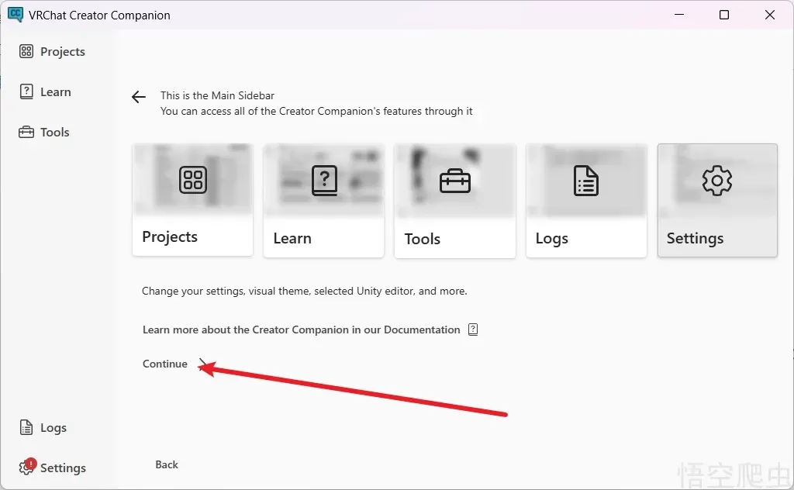Select the Learn card
This screenshot has height=490, width=794.
pyautogui.click(x=323, y=201)
